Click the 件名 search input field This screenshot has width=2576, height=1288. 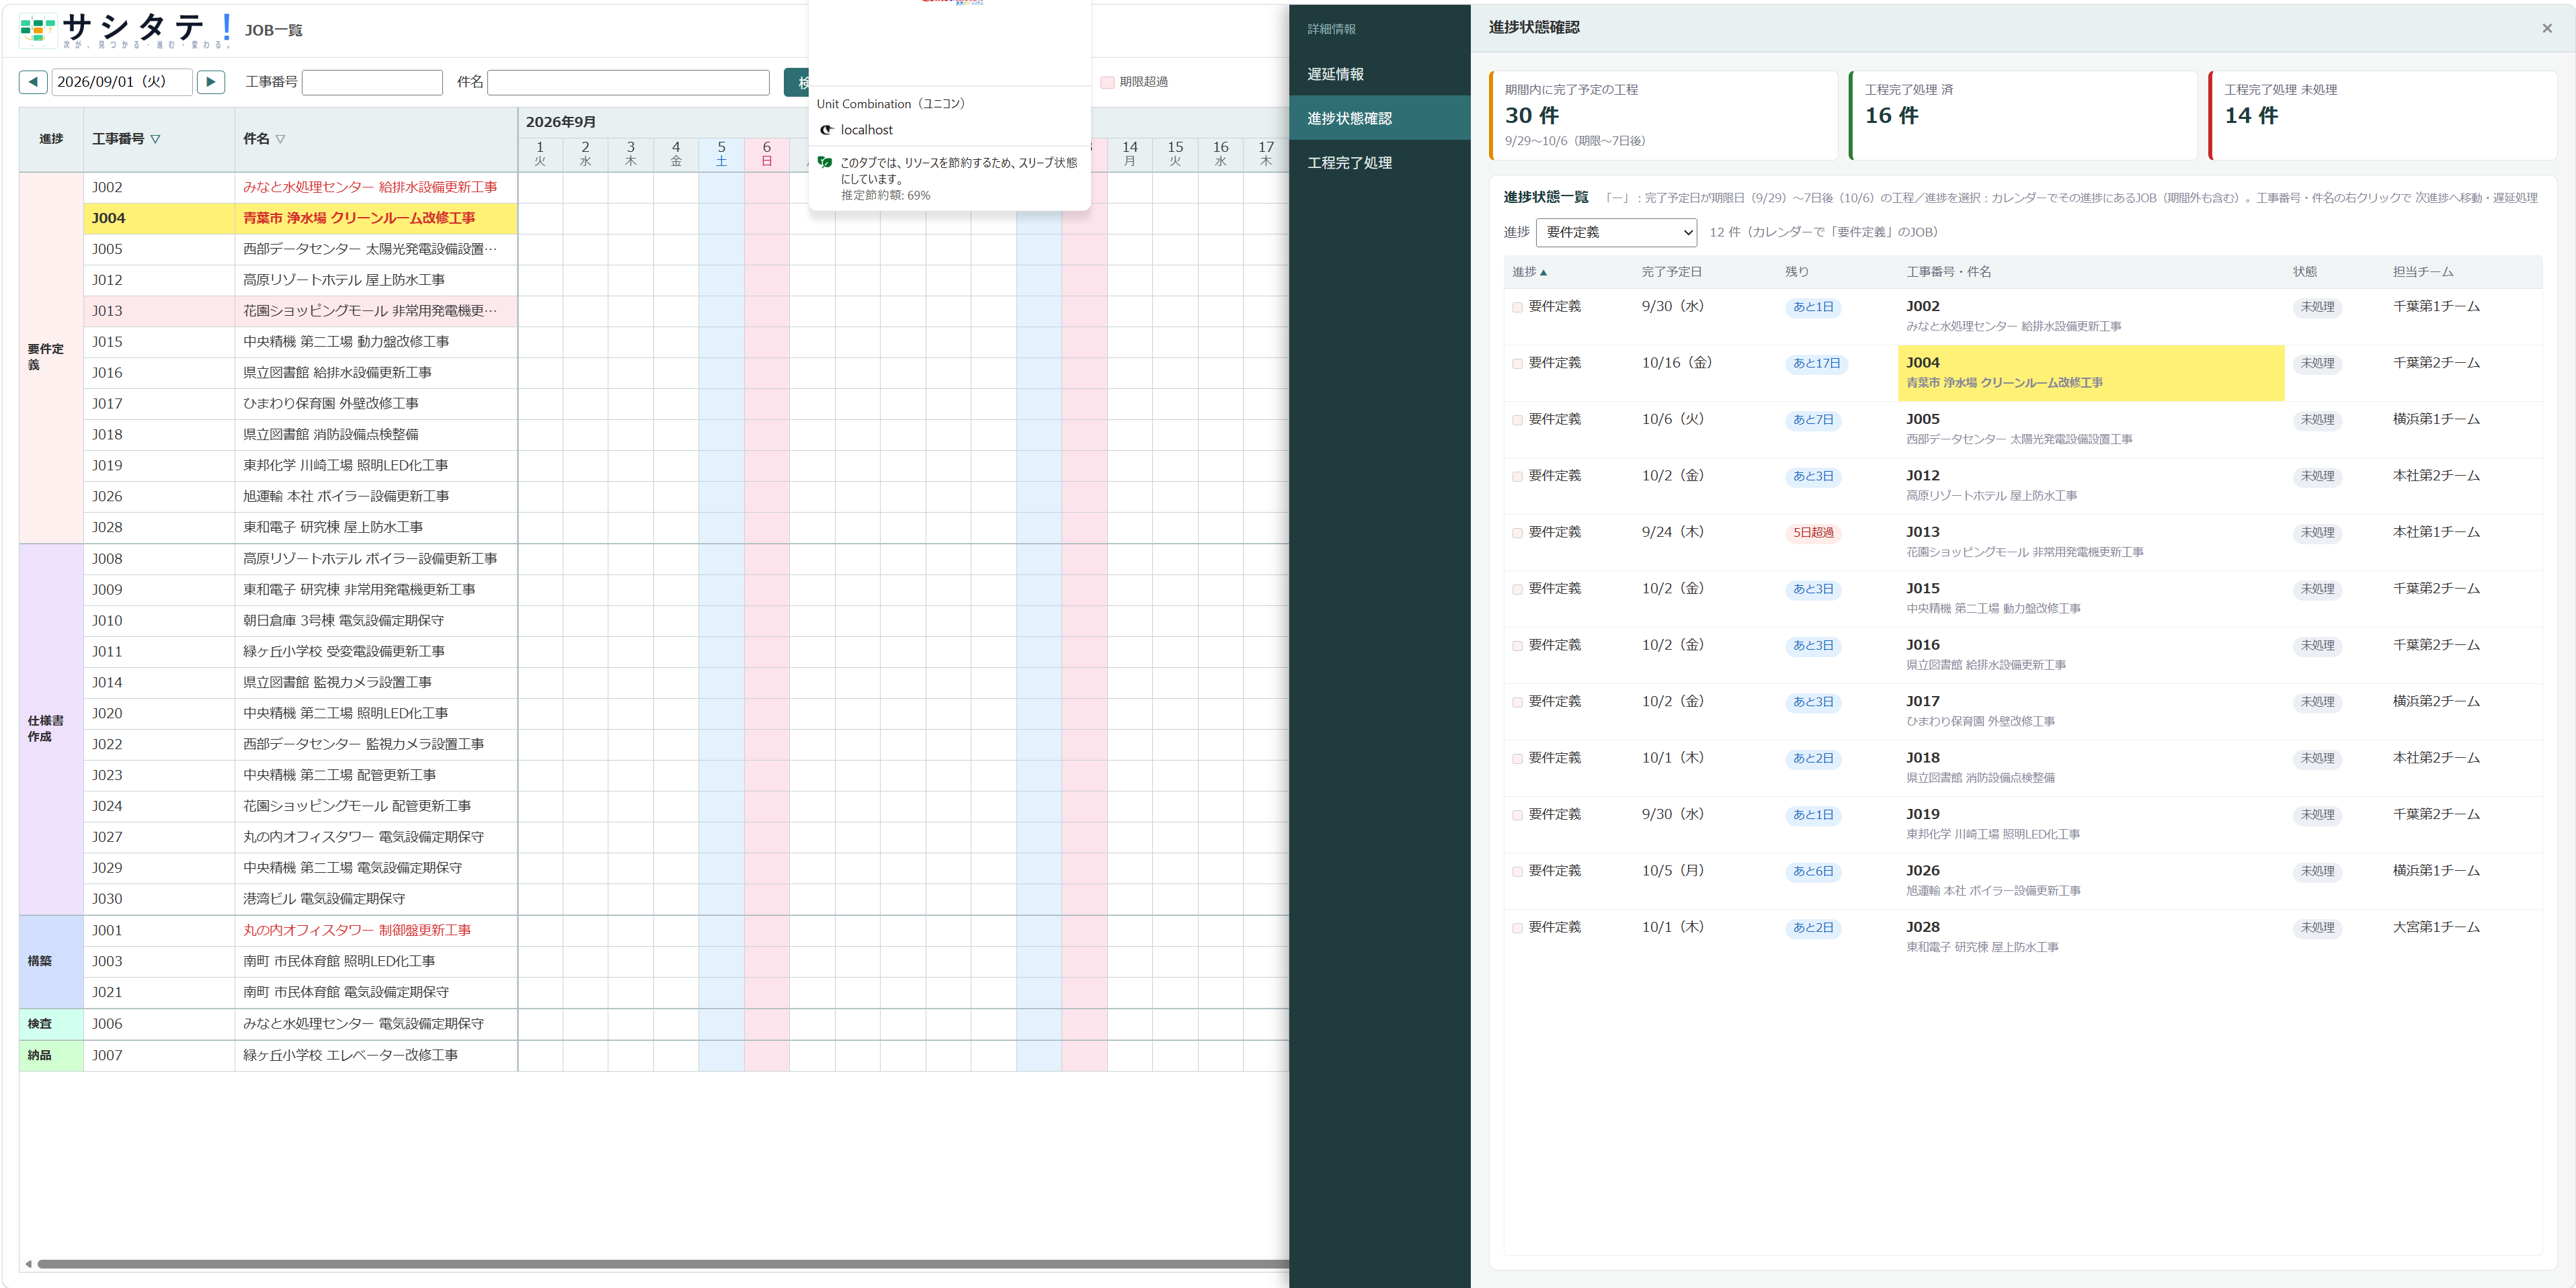628,82
